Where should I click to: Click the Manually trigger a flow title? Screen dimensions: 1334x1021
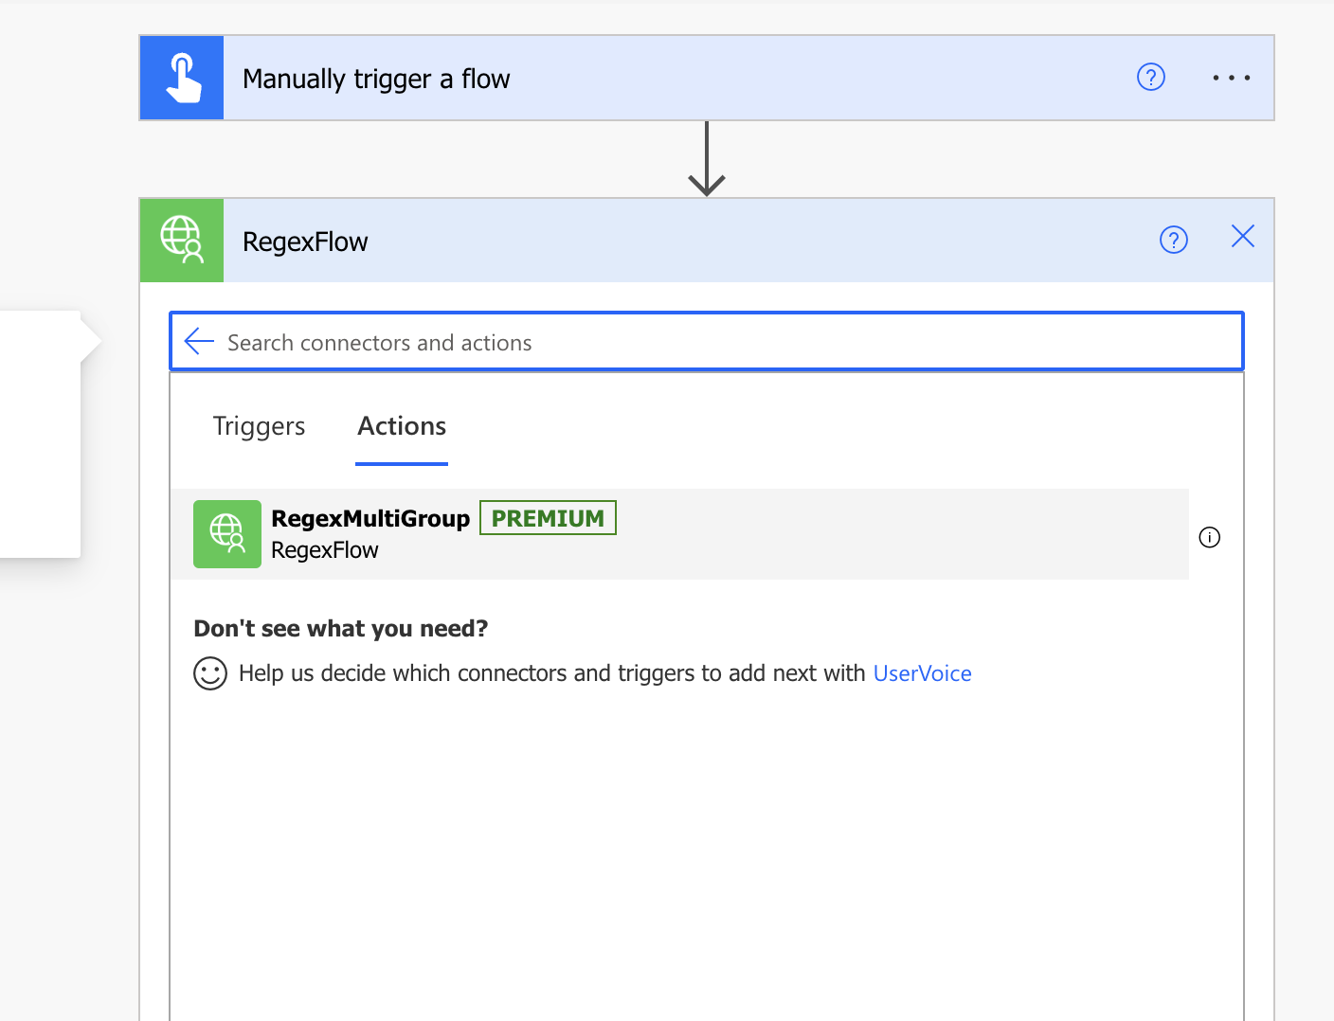coord(376,79)
